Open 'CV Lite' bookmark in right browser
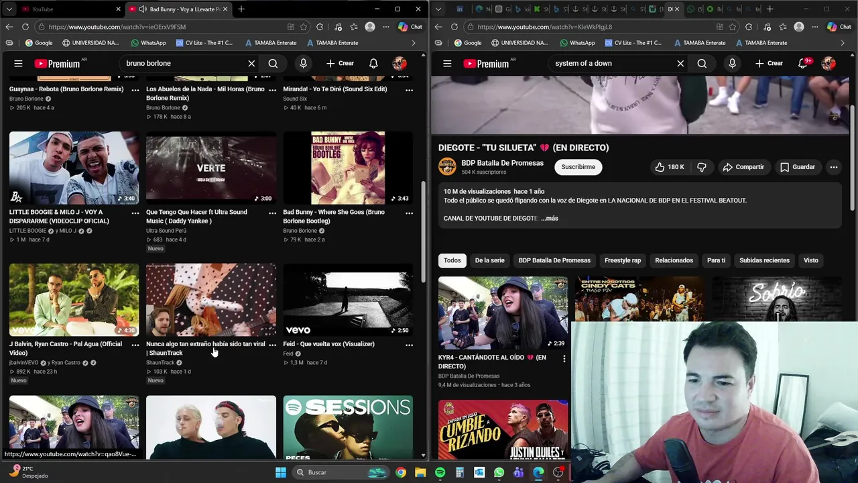Image resolution: width=858 pixels, height=483 pixels. 633,43
